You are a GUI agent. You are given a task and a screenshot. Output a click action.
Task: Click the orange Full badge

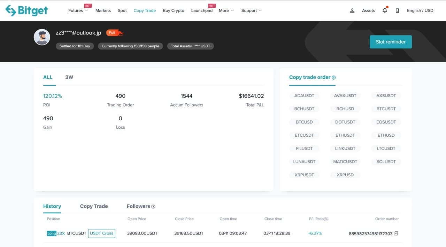coord(115,33)
